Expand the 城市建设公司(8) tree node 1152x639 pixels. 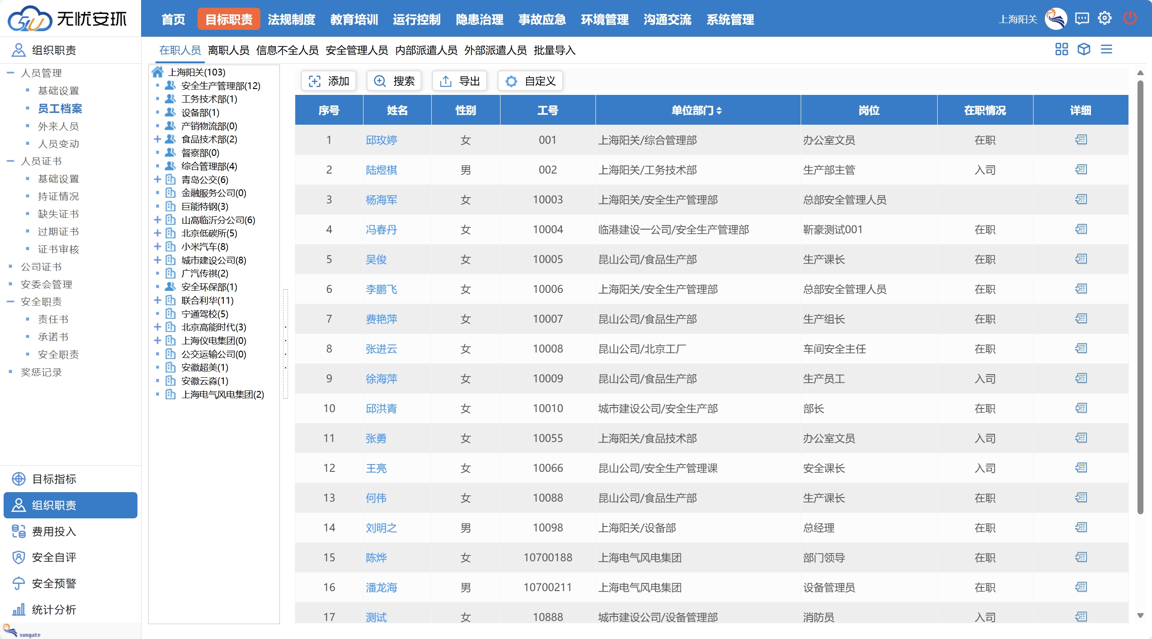point(157,260)
